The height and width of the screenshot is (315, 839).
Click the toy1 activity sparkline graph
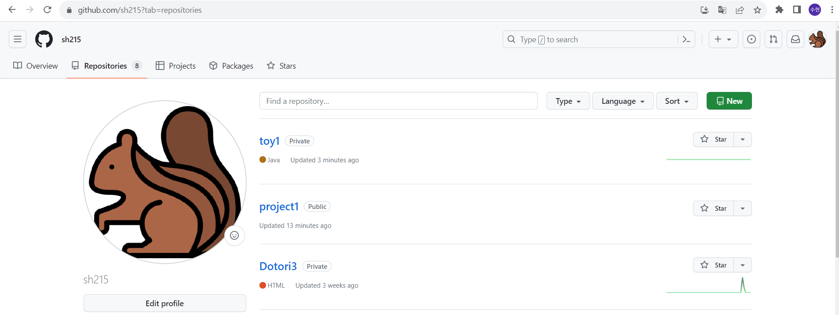pyautogui.click(x=708, y=159)
